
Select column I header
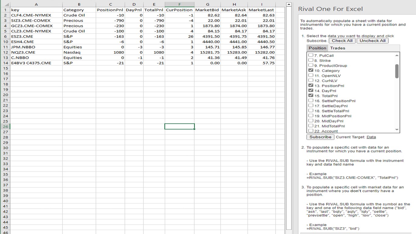point(262,5)
